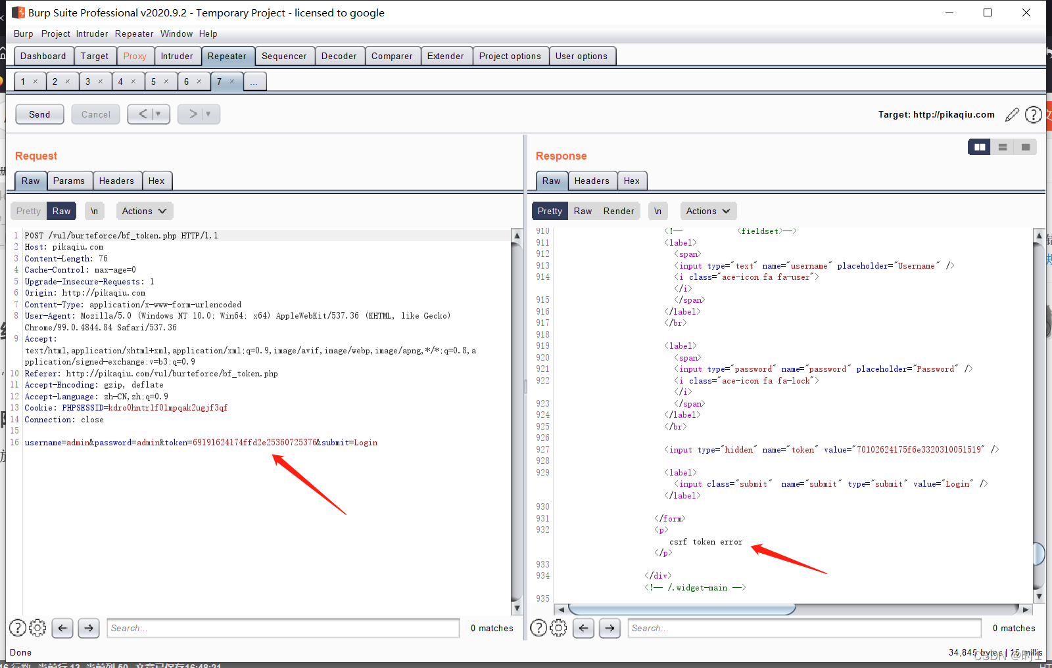Focus the request search field
This screenshot has height=668, width=1052.
click(x=283, y=628)
